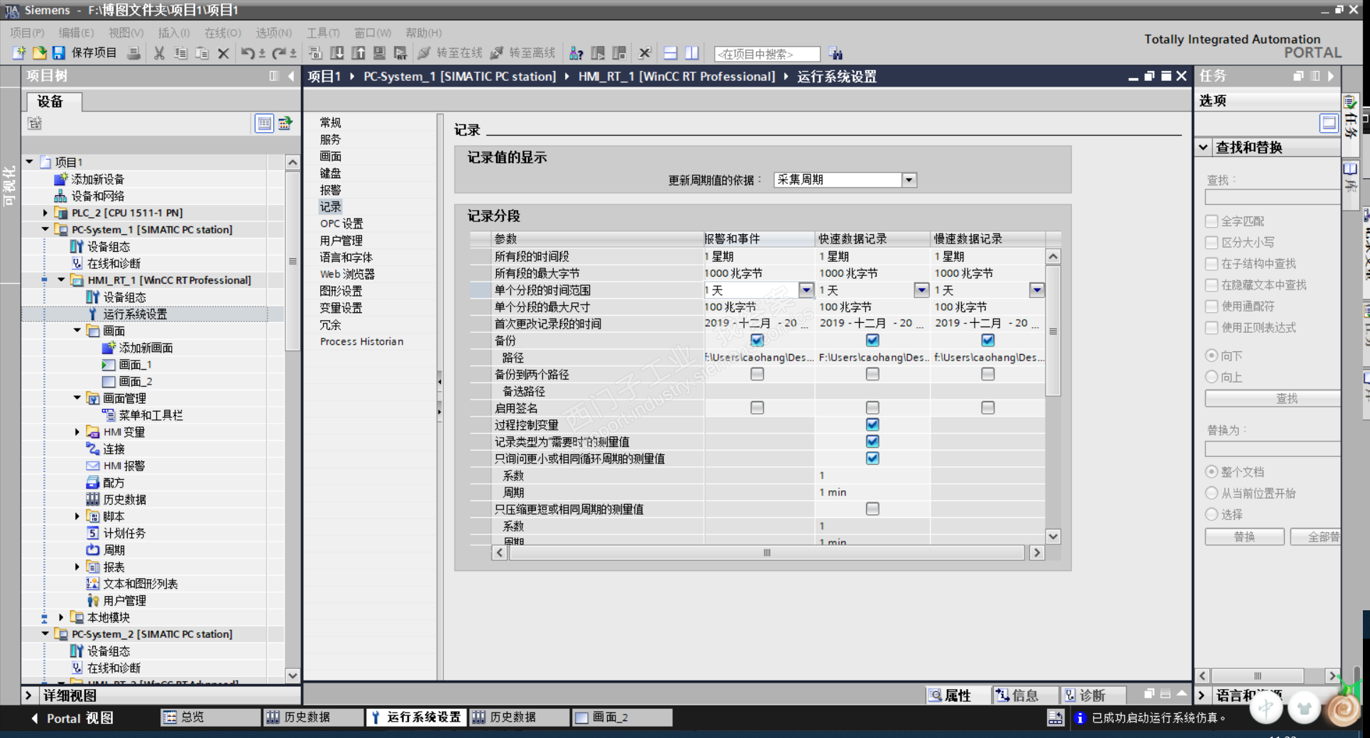Toggle 备份 checkbox for 报警和事件 column

(757, 341)
